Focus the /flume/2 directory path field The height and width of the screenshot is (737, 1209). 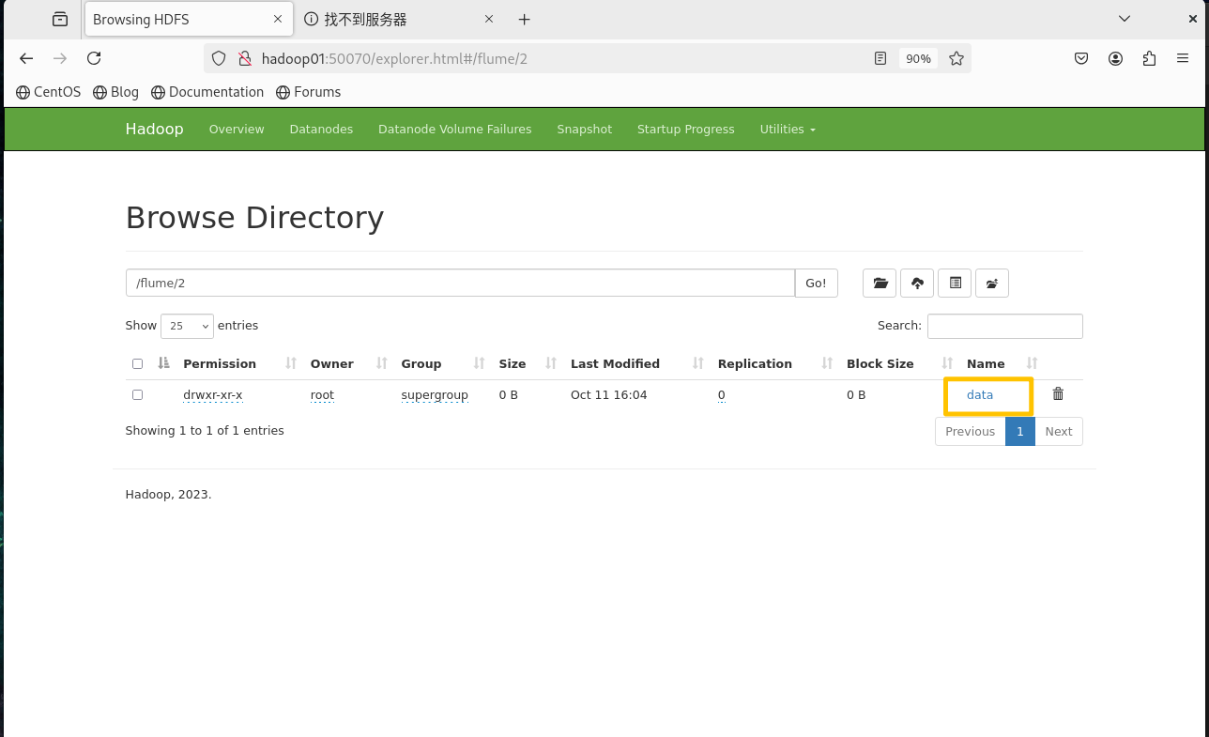(x=460, y=283)
